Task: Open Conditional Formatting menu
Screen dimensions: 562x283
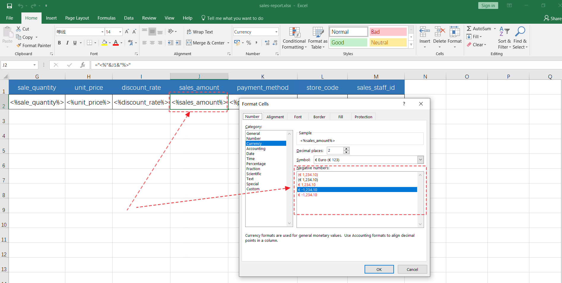Action: point(294,38)
